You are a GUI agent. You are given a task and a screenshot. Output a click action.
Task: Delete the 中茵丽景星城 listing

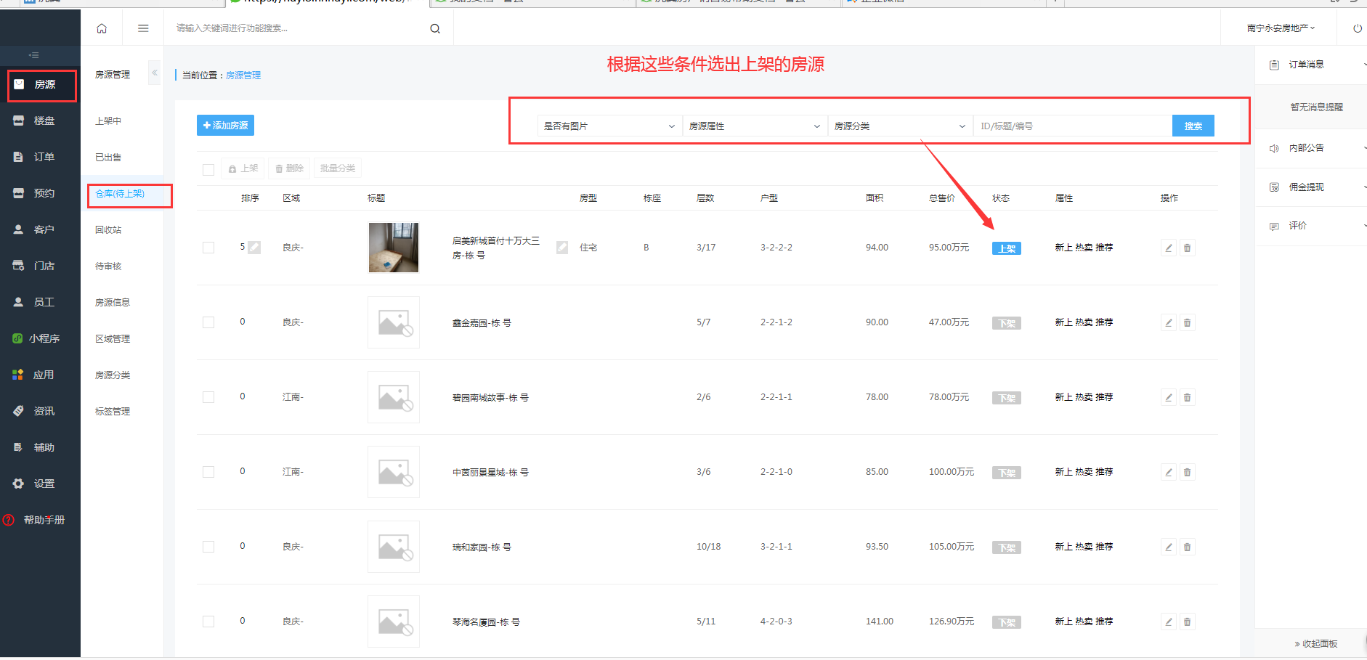[1187, 472]
